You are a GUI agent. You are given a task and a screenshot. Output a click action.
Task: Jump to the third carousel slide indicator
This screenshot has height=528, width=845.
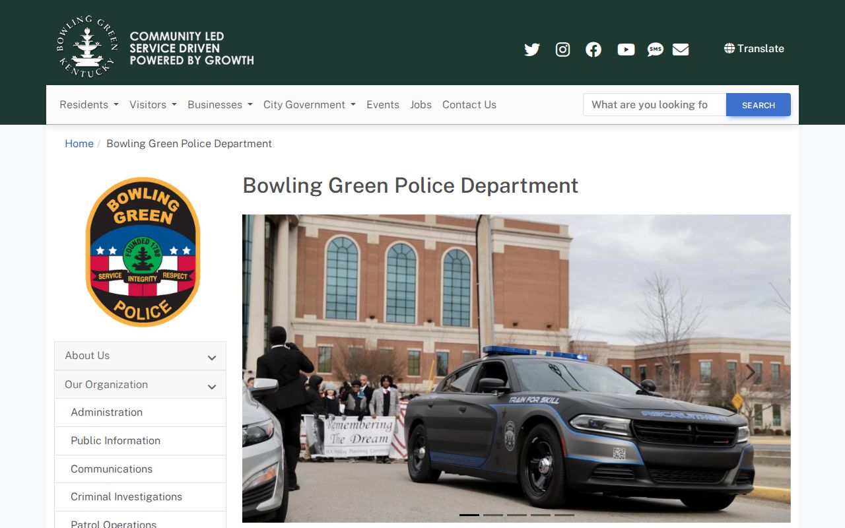click(x=517, y=515)
